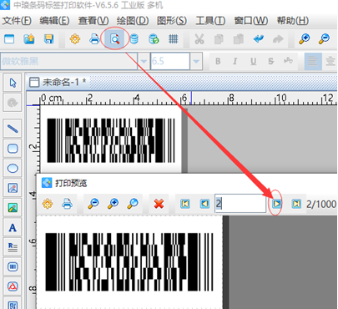The image size is (338, 309).
Task: Click the page number input field
Action: (240, 204)
